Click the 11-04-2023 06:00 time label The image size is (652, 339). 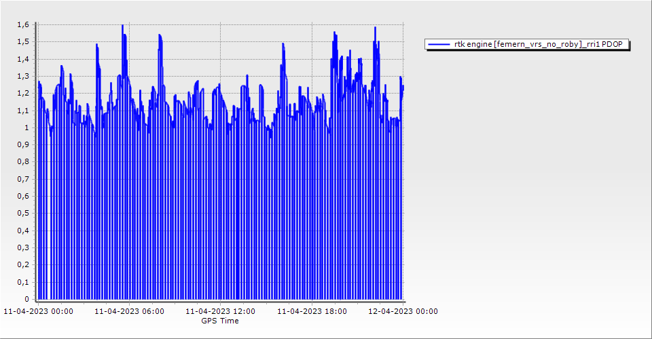128,312
